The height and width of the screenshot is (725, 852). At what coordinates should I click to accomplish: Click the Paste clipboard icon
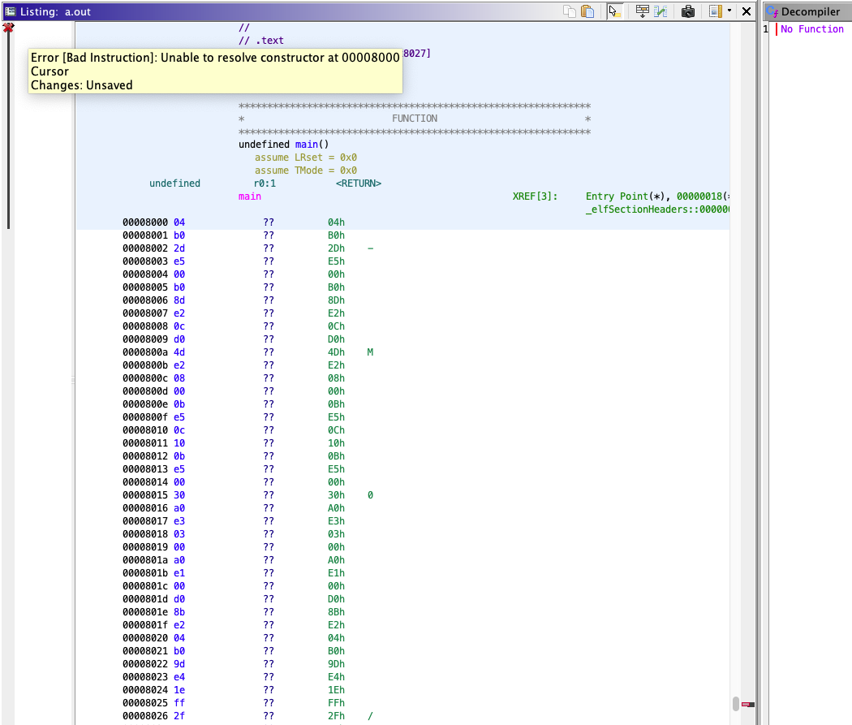coord(587,11)
